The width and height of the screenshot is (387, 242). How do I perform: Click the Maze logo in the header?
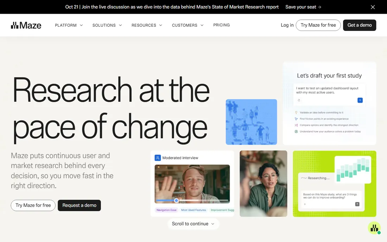(x=26, y=25)
